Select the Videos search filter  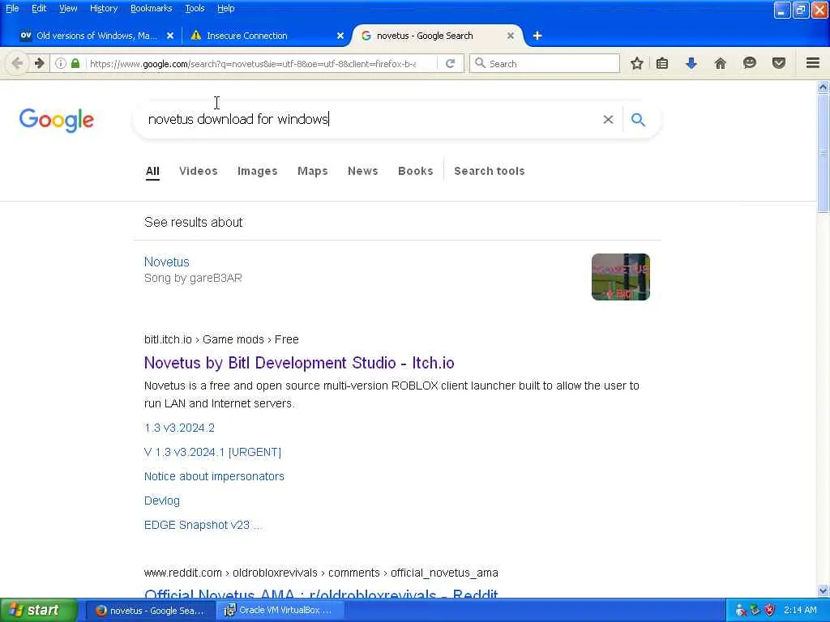pyautogui.click(x=199, y=171)
